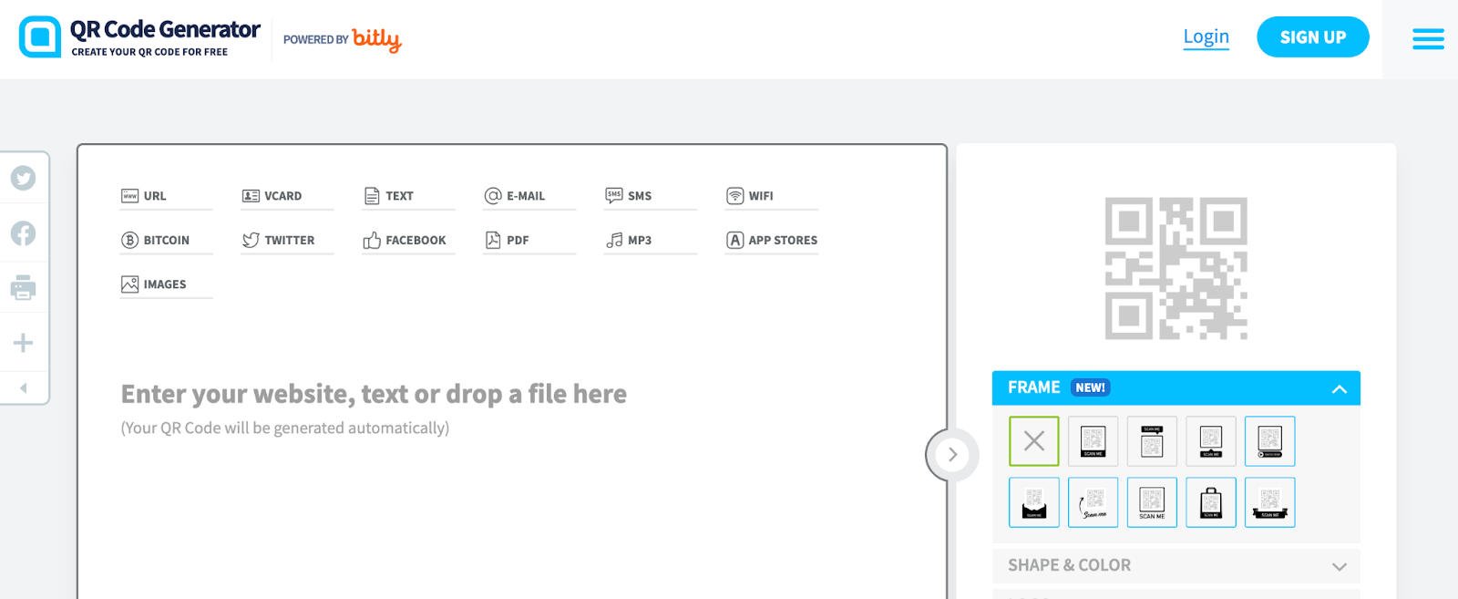Viewport: 1458px width, 599px height.
Task: Choose the PDF QR type
Action: pos(529,241)
